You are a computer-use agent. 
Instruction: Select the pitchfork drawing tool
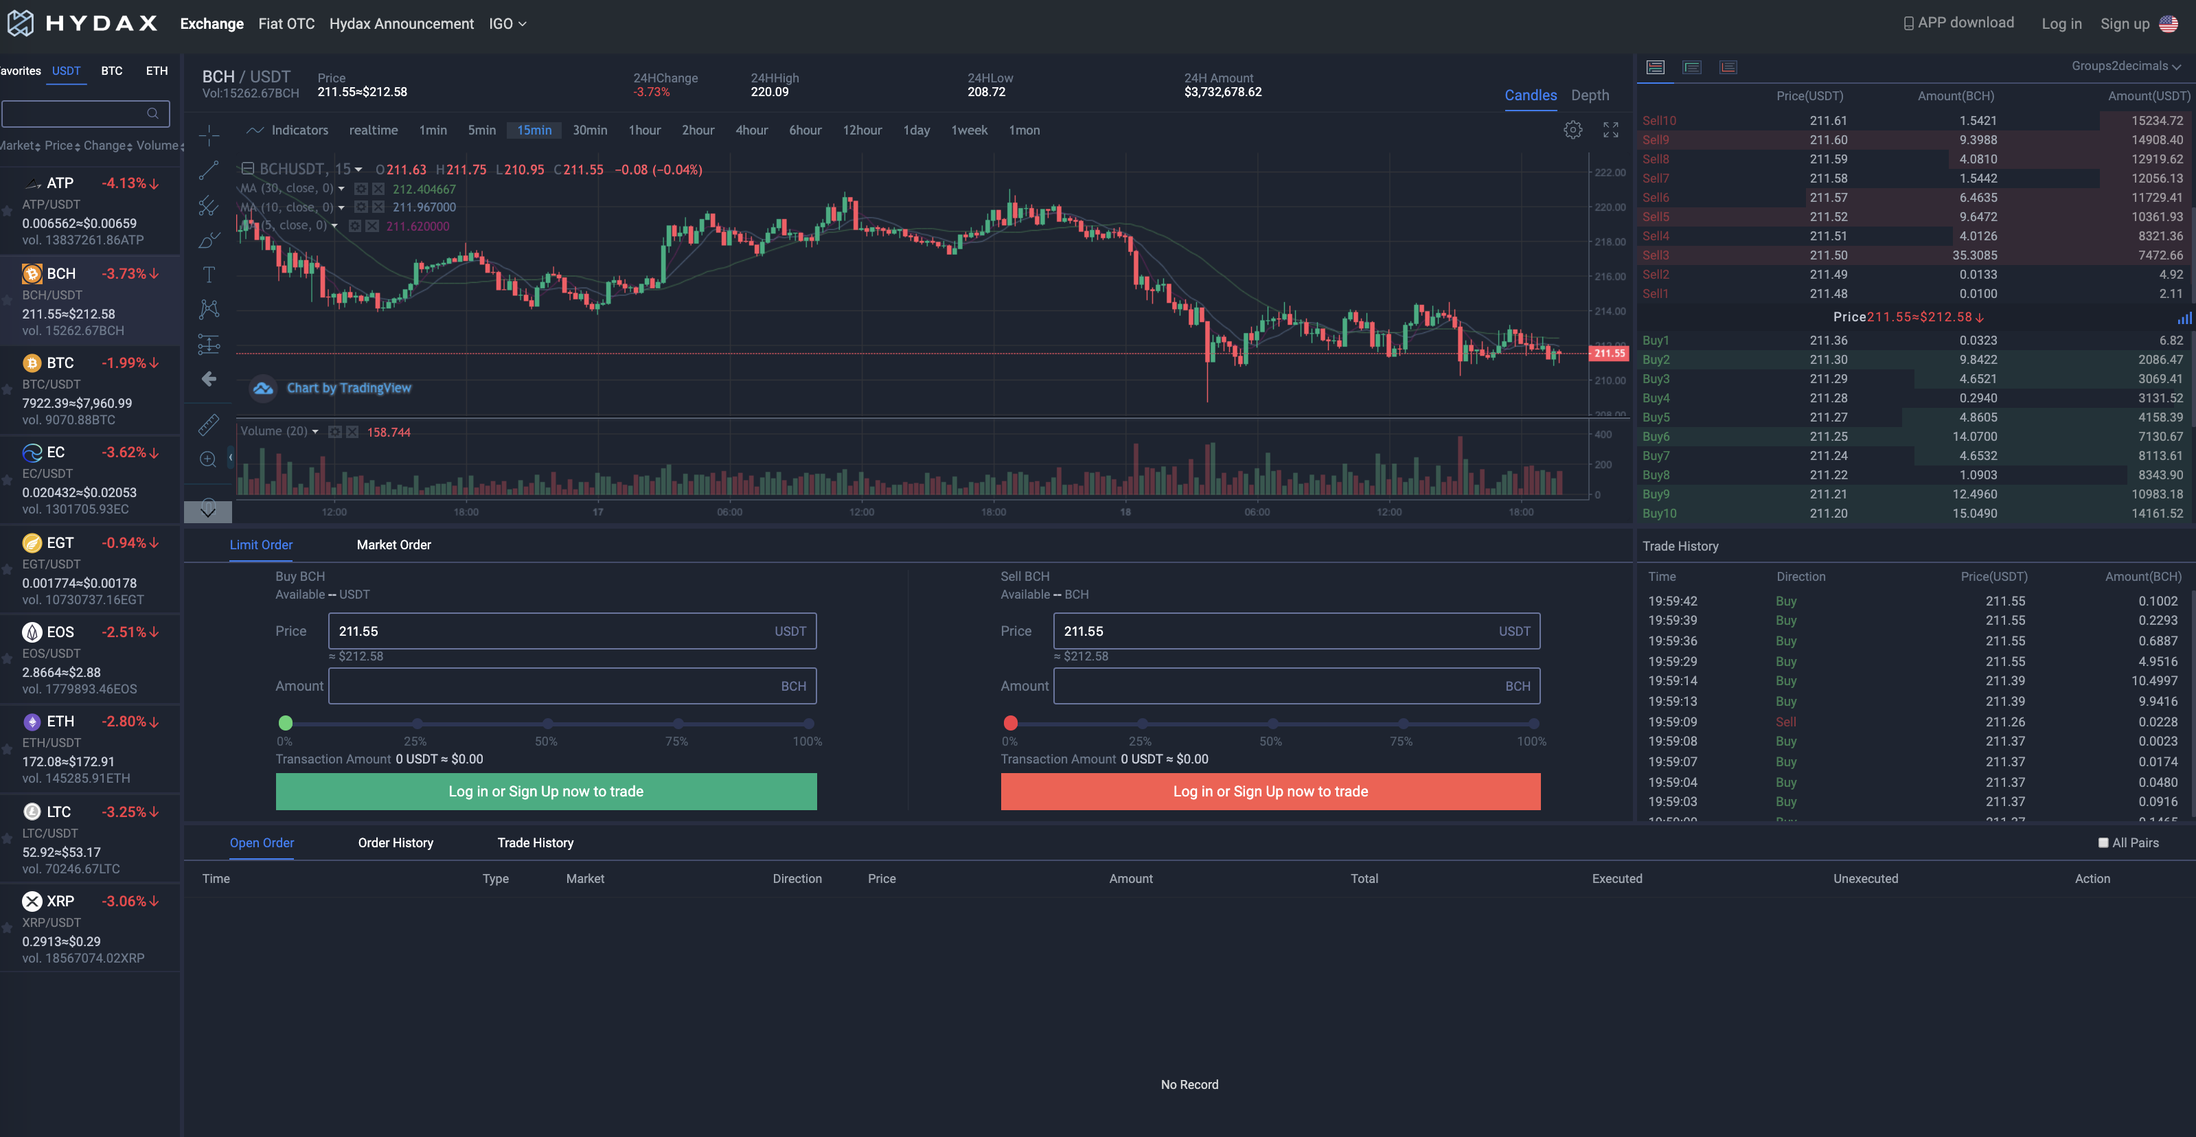pos(209,205)
